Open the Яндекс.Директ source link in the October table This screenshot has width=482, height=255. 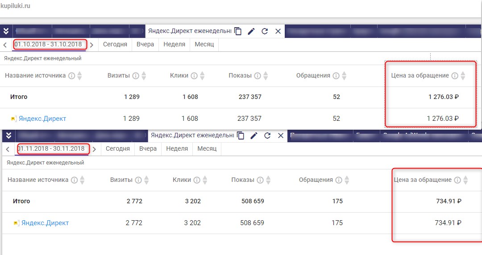(x=42, y=119)
